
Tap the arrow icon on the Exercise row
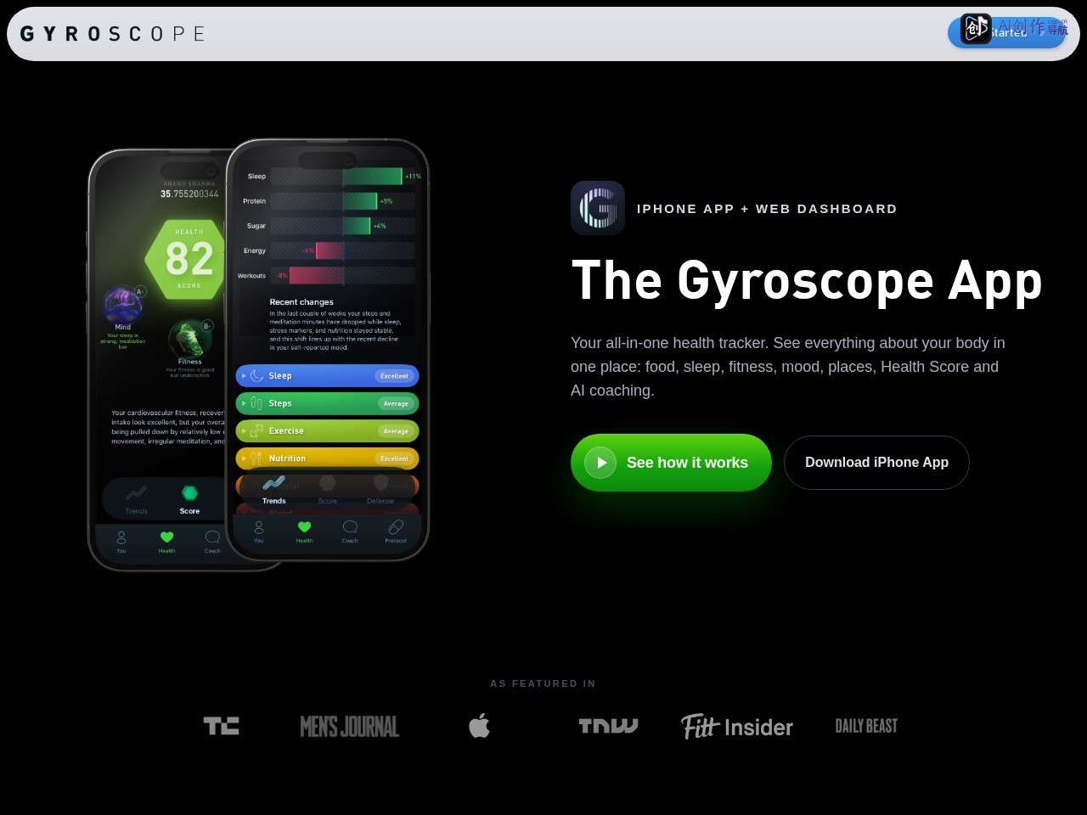click(256, 430)
